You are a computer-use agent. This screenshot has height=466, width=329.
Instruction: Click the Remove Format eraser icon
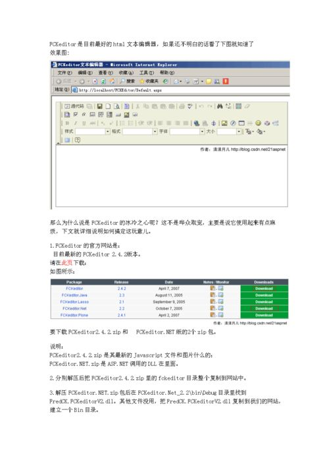[247, 106]
